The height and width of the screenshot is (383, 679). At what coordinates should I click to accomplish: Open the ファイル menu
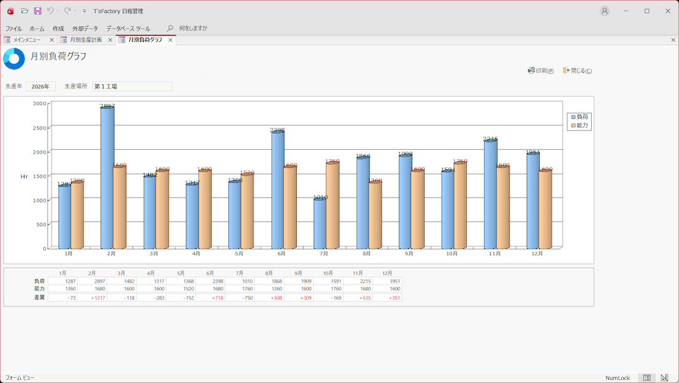tap(13, 29)
